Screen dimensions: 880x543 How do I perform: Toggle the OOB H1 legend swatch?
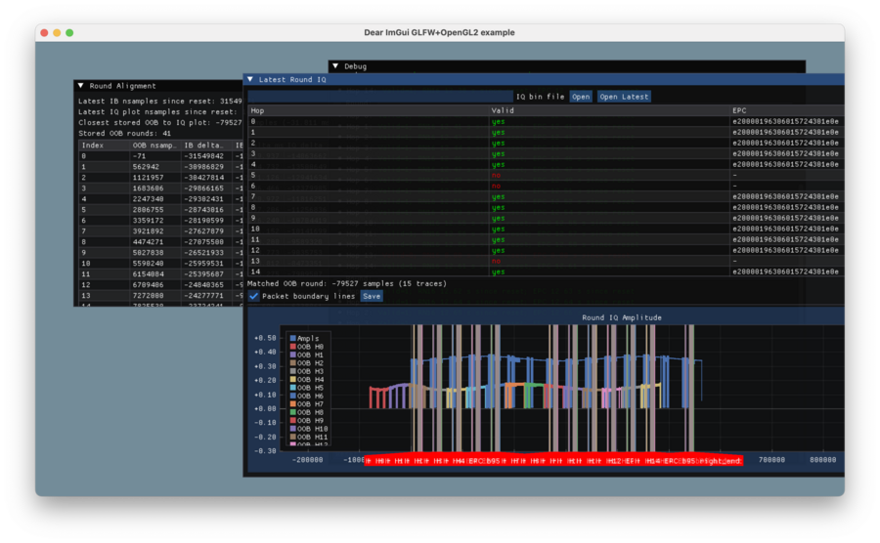coord(293,355)
